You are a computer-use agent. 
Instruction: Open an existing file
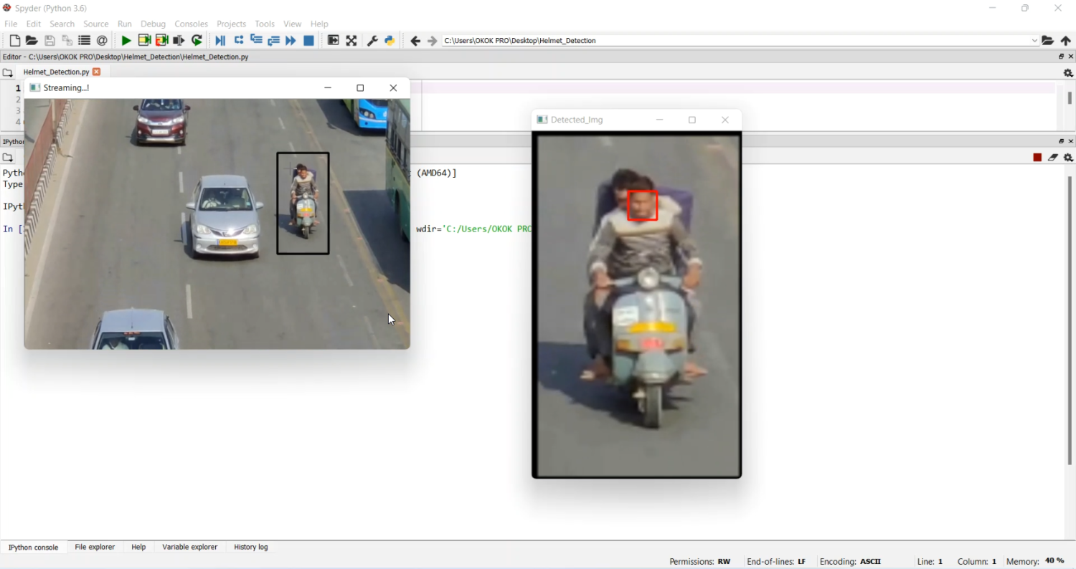(x=32, y=40)
